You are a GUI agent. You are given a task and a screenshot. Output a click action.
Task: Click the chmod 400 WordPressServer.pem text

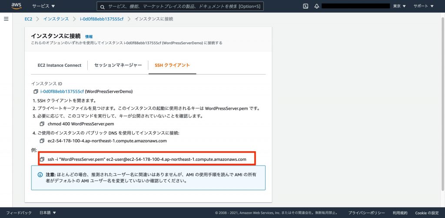(x=81, y=124)
